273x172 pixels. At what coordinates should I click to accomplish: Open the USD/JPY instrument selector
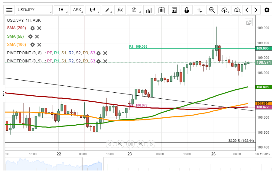coord(34,10)
